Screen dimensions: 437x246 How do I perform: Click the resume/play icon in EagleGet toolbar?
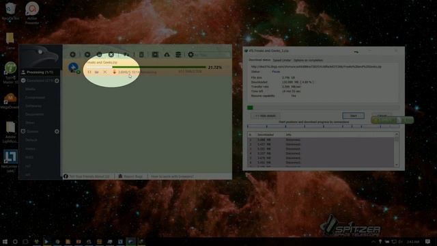(x=87, y=55)
